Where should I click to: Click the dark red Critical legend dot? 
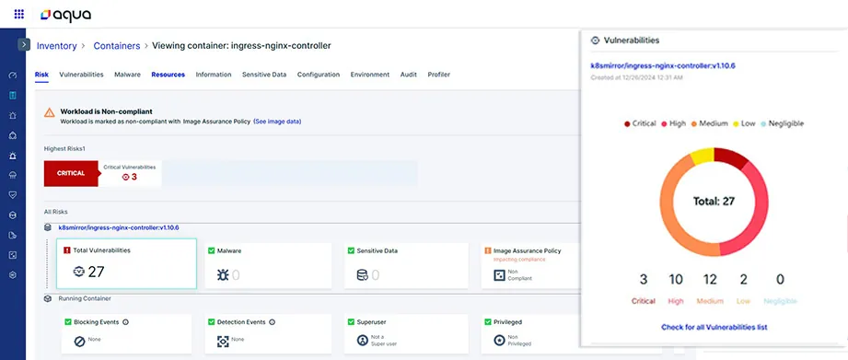[627, 123]
